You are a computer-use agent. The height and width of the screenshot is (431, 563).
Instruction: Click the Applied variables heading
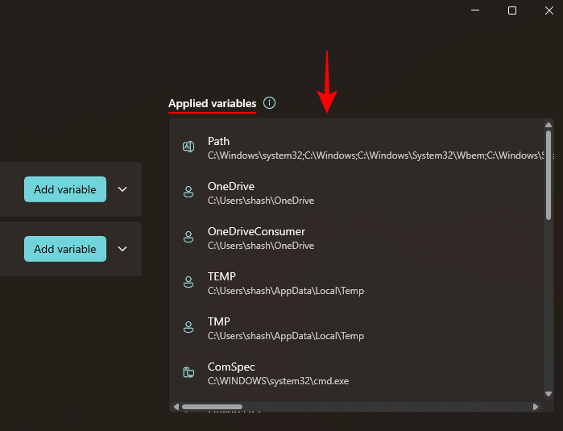coord(212,103)
